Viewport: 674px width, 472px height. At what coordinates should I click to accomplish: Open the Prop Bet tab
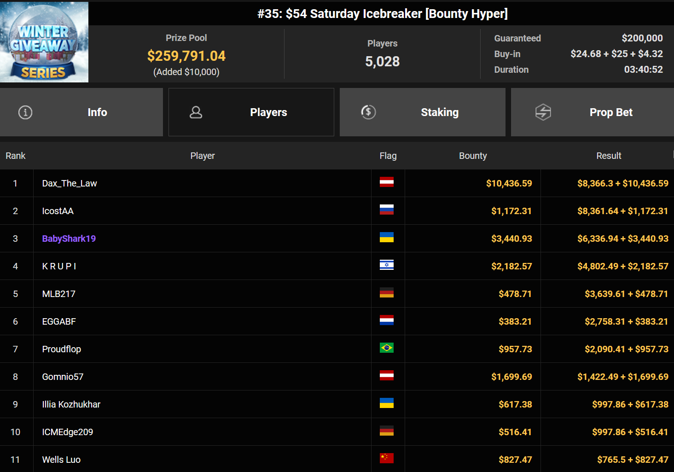coord(610,112)
